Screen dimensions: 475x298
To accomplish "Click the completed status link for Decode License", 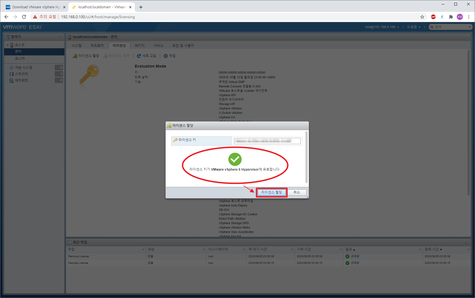I will click(x=355, y=263).
